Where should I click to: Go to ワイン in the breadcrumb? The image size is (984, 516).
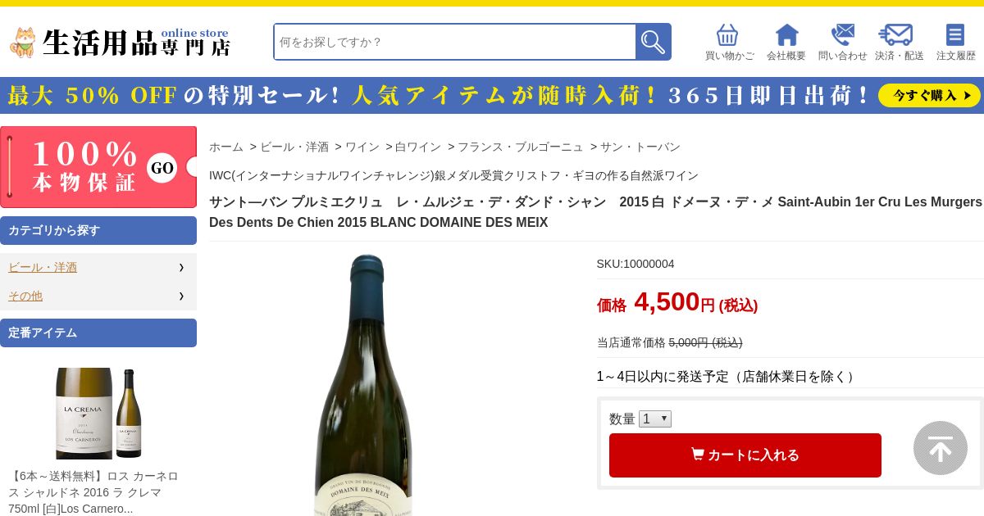362,147
